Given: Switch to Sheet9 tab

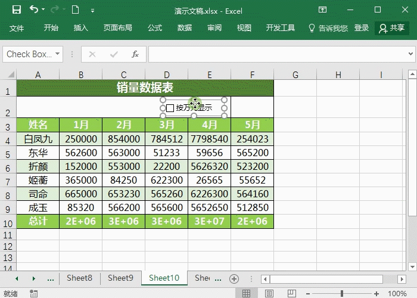Looking at the screenshot, I should point(120,278).
